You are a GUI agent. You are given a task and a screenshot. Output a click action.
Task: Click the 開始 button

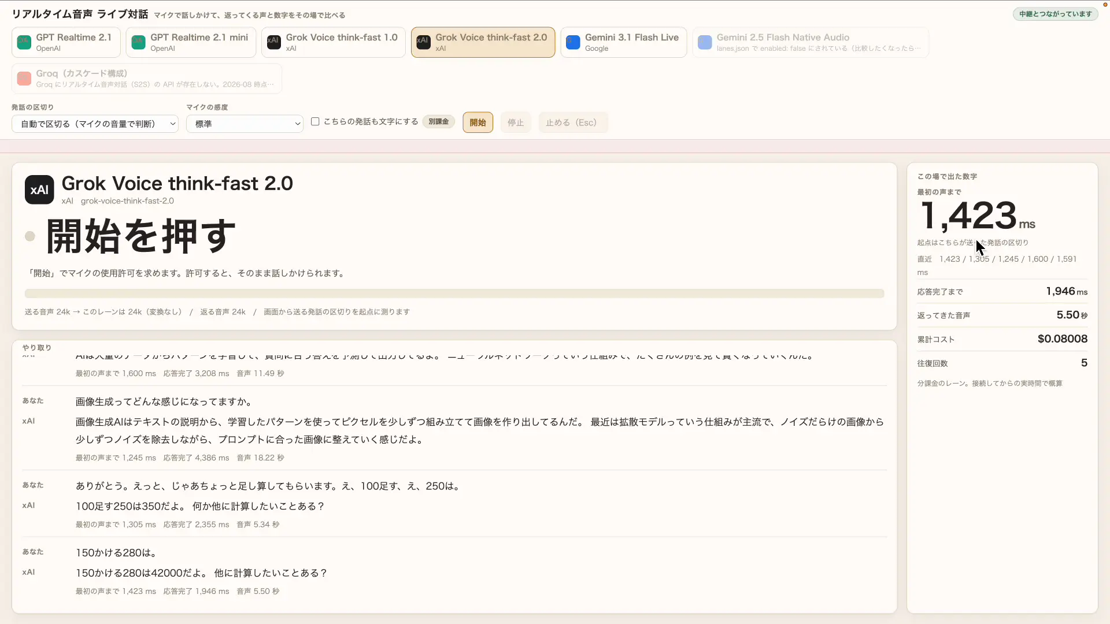point(478,122)
